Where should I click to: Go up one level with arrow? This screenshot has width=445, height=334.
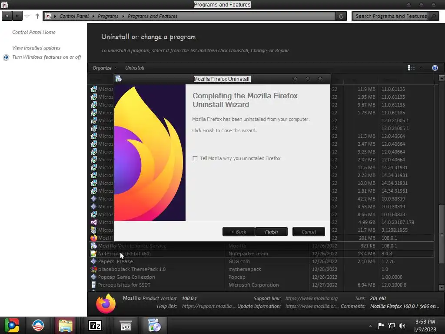pos(37,16)
